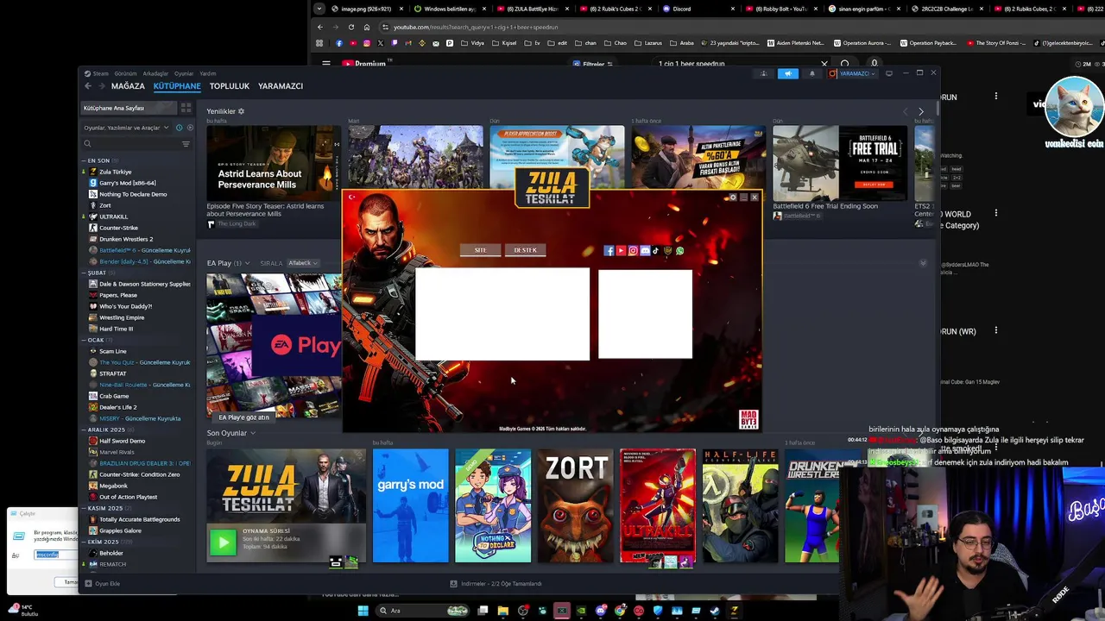Open WhatsApp icon in Zula launcher
This screenshot has height=621, width=1105.
point(680,251)
